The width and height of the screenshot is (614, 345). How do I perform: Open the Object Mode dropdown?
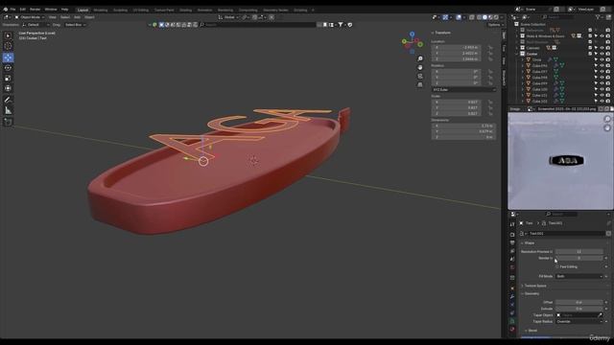[x=30, y=17]
